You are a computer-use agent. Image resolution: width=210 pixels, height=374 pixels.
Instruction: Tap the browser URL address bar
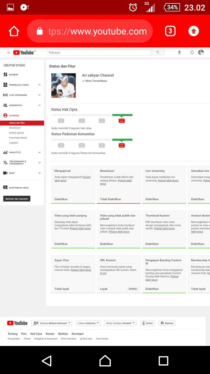pyautogui.click(x=90, y=31)
